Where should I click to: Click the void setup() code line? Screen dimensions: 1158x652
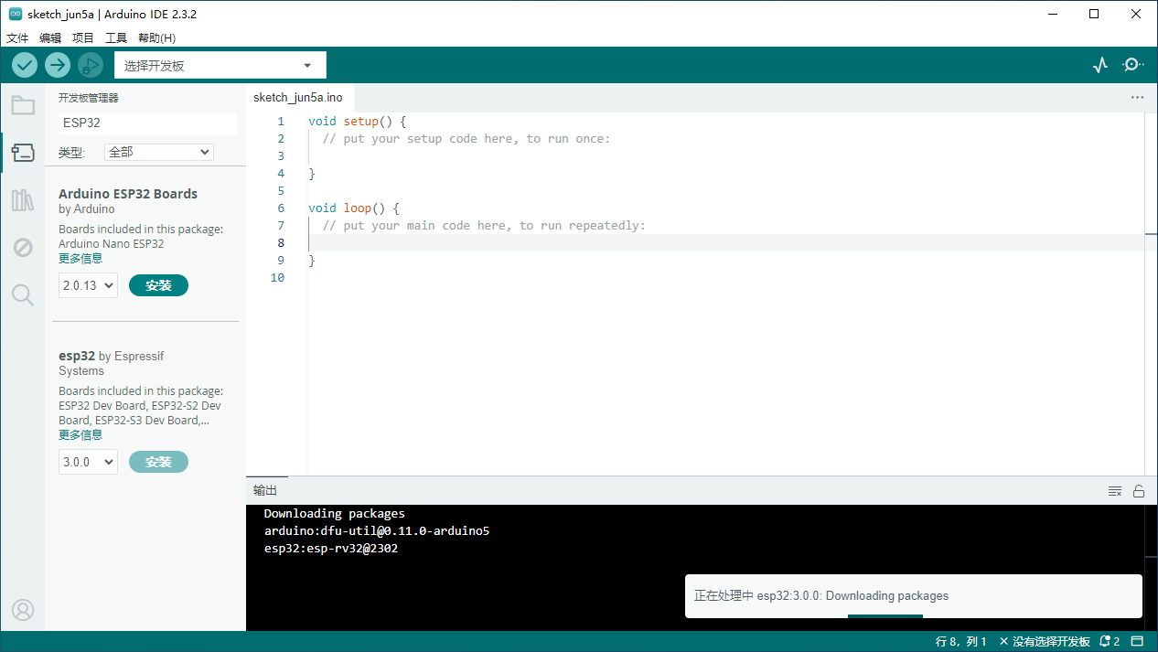point(358,122)
